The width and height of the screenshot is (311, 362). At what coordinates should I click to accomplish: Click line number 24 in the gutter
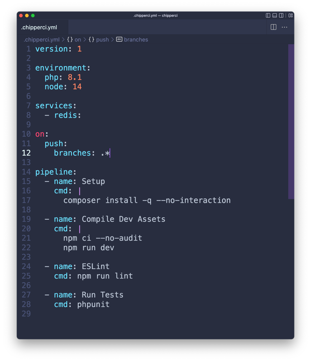coord(26,267)
